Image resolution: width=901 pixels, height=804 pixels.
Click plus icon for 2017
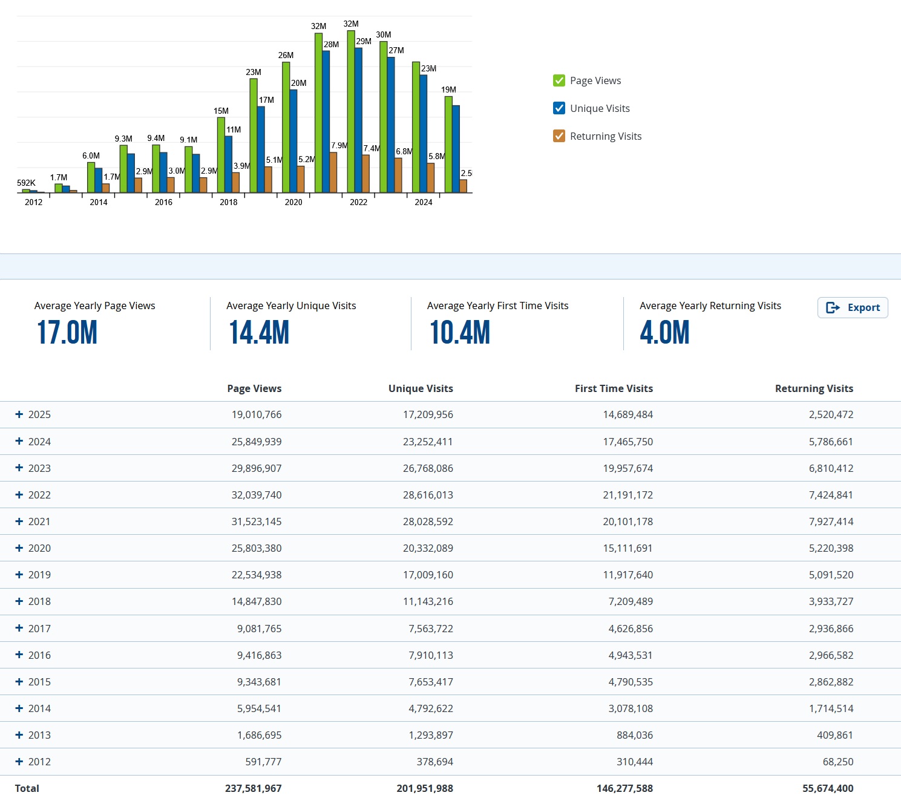19,629
